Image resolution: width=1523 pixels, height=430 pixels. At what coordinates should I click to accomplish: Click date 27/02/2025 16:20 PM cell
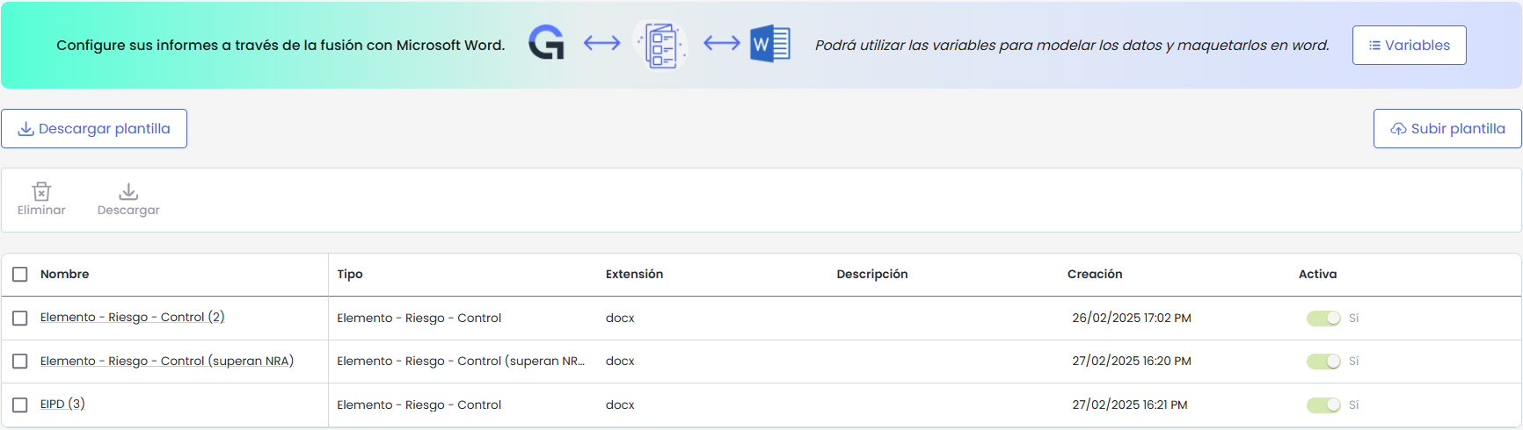[1132, 361]
